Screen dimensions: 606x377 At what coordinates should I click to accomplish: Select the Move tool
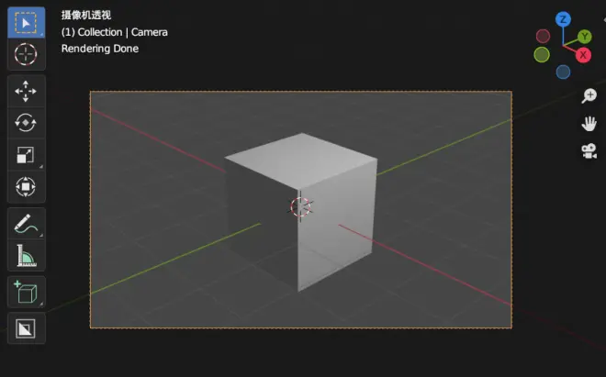point(26,92)
